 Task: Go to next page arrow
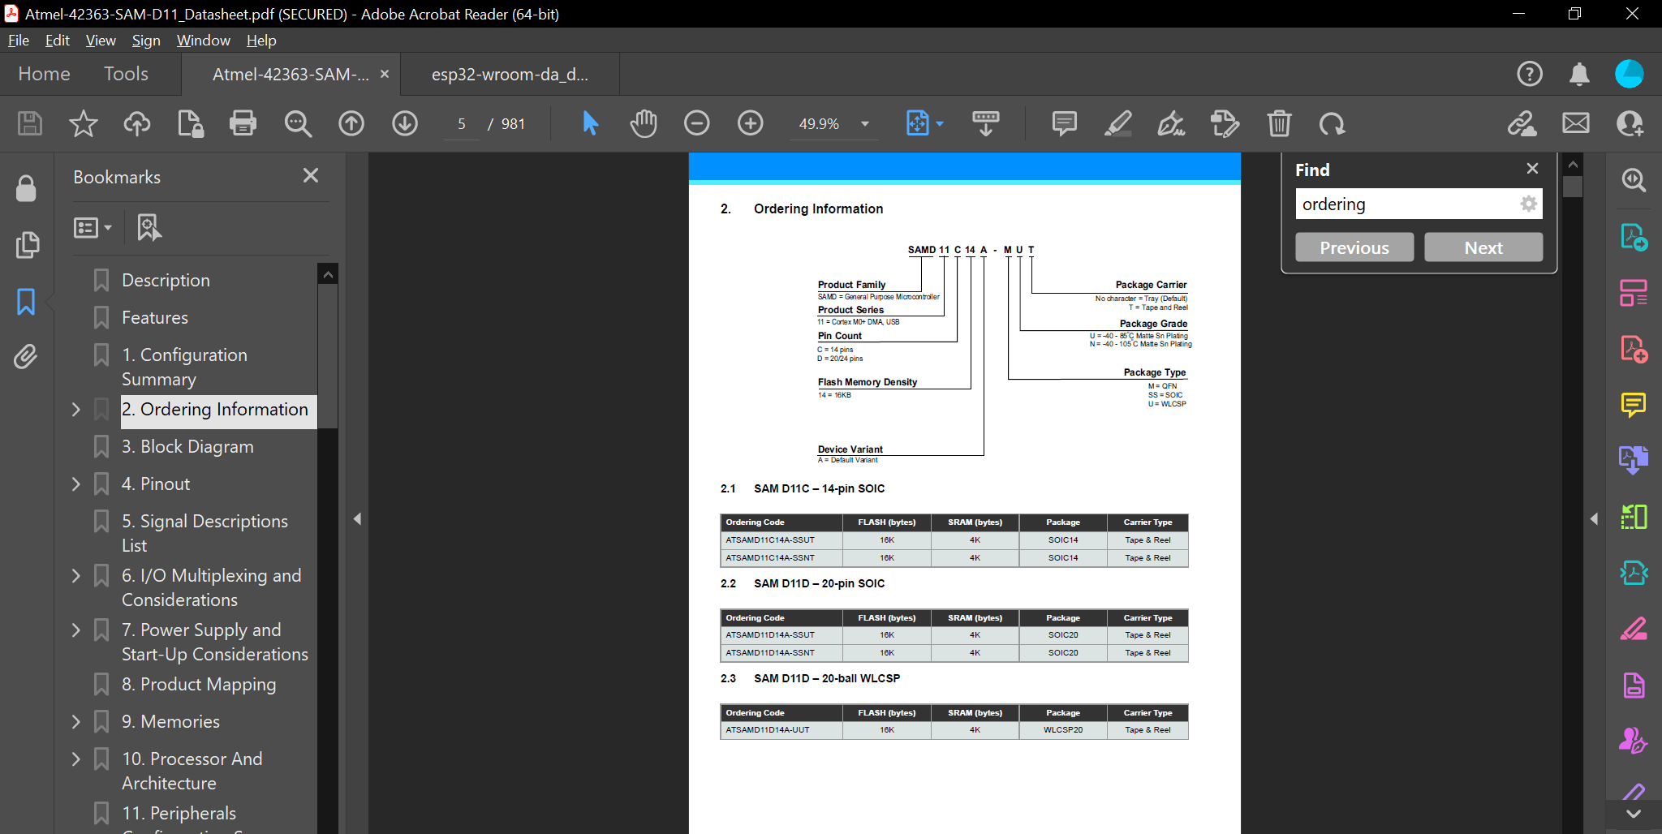(x=405, y=123)
